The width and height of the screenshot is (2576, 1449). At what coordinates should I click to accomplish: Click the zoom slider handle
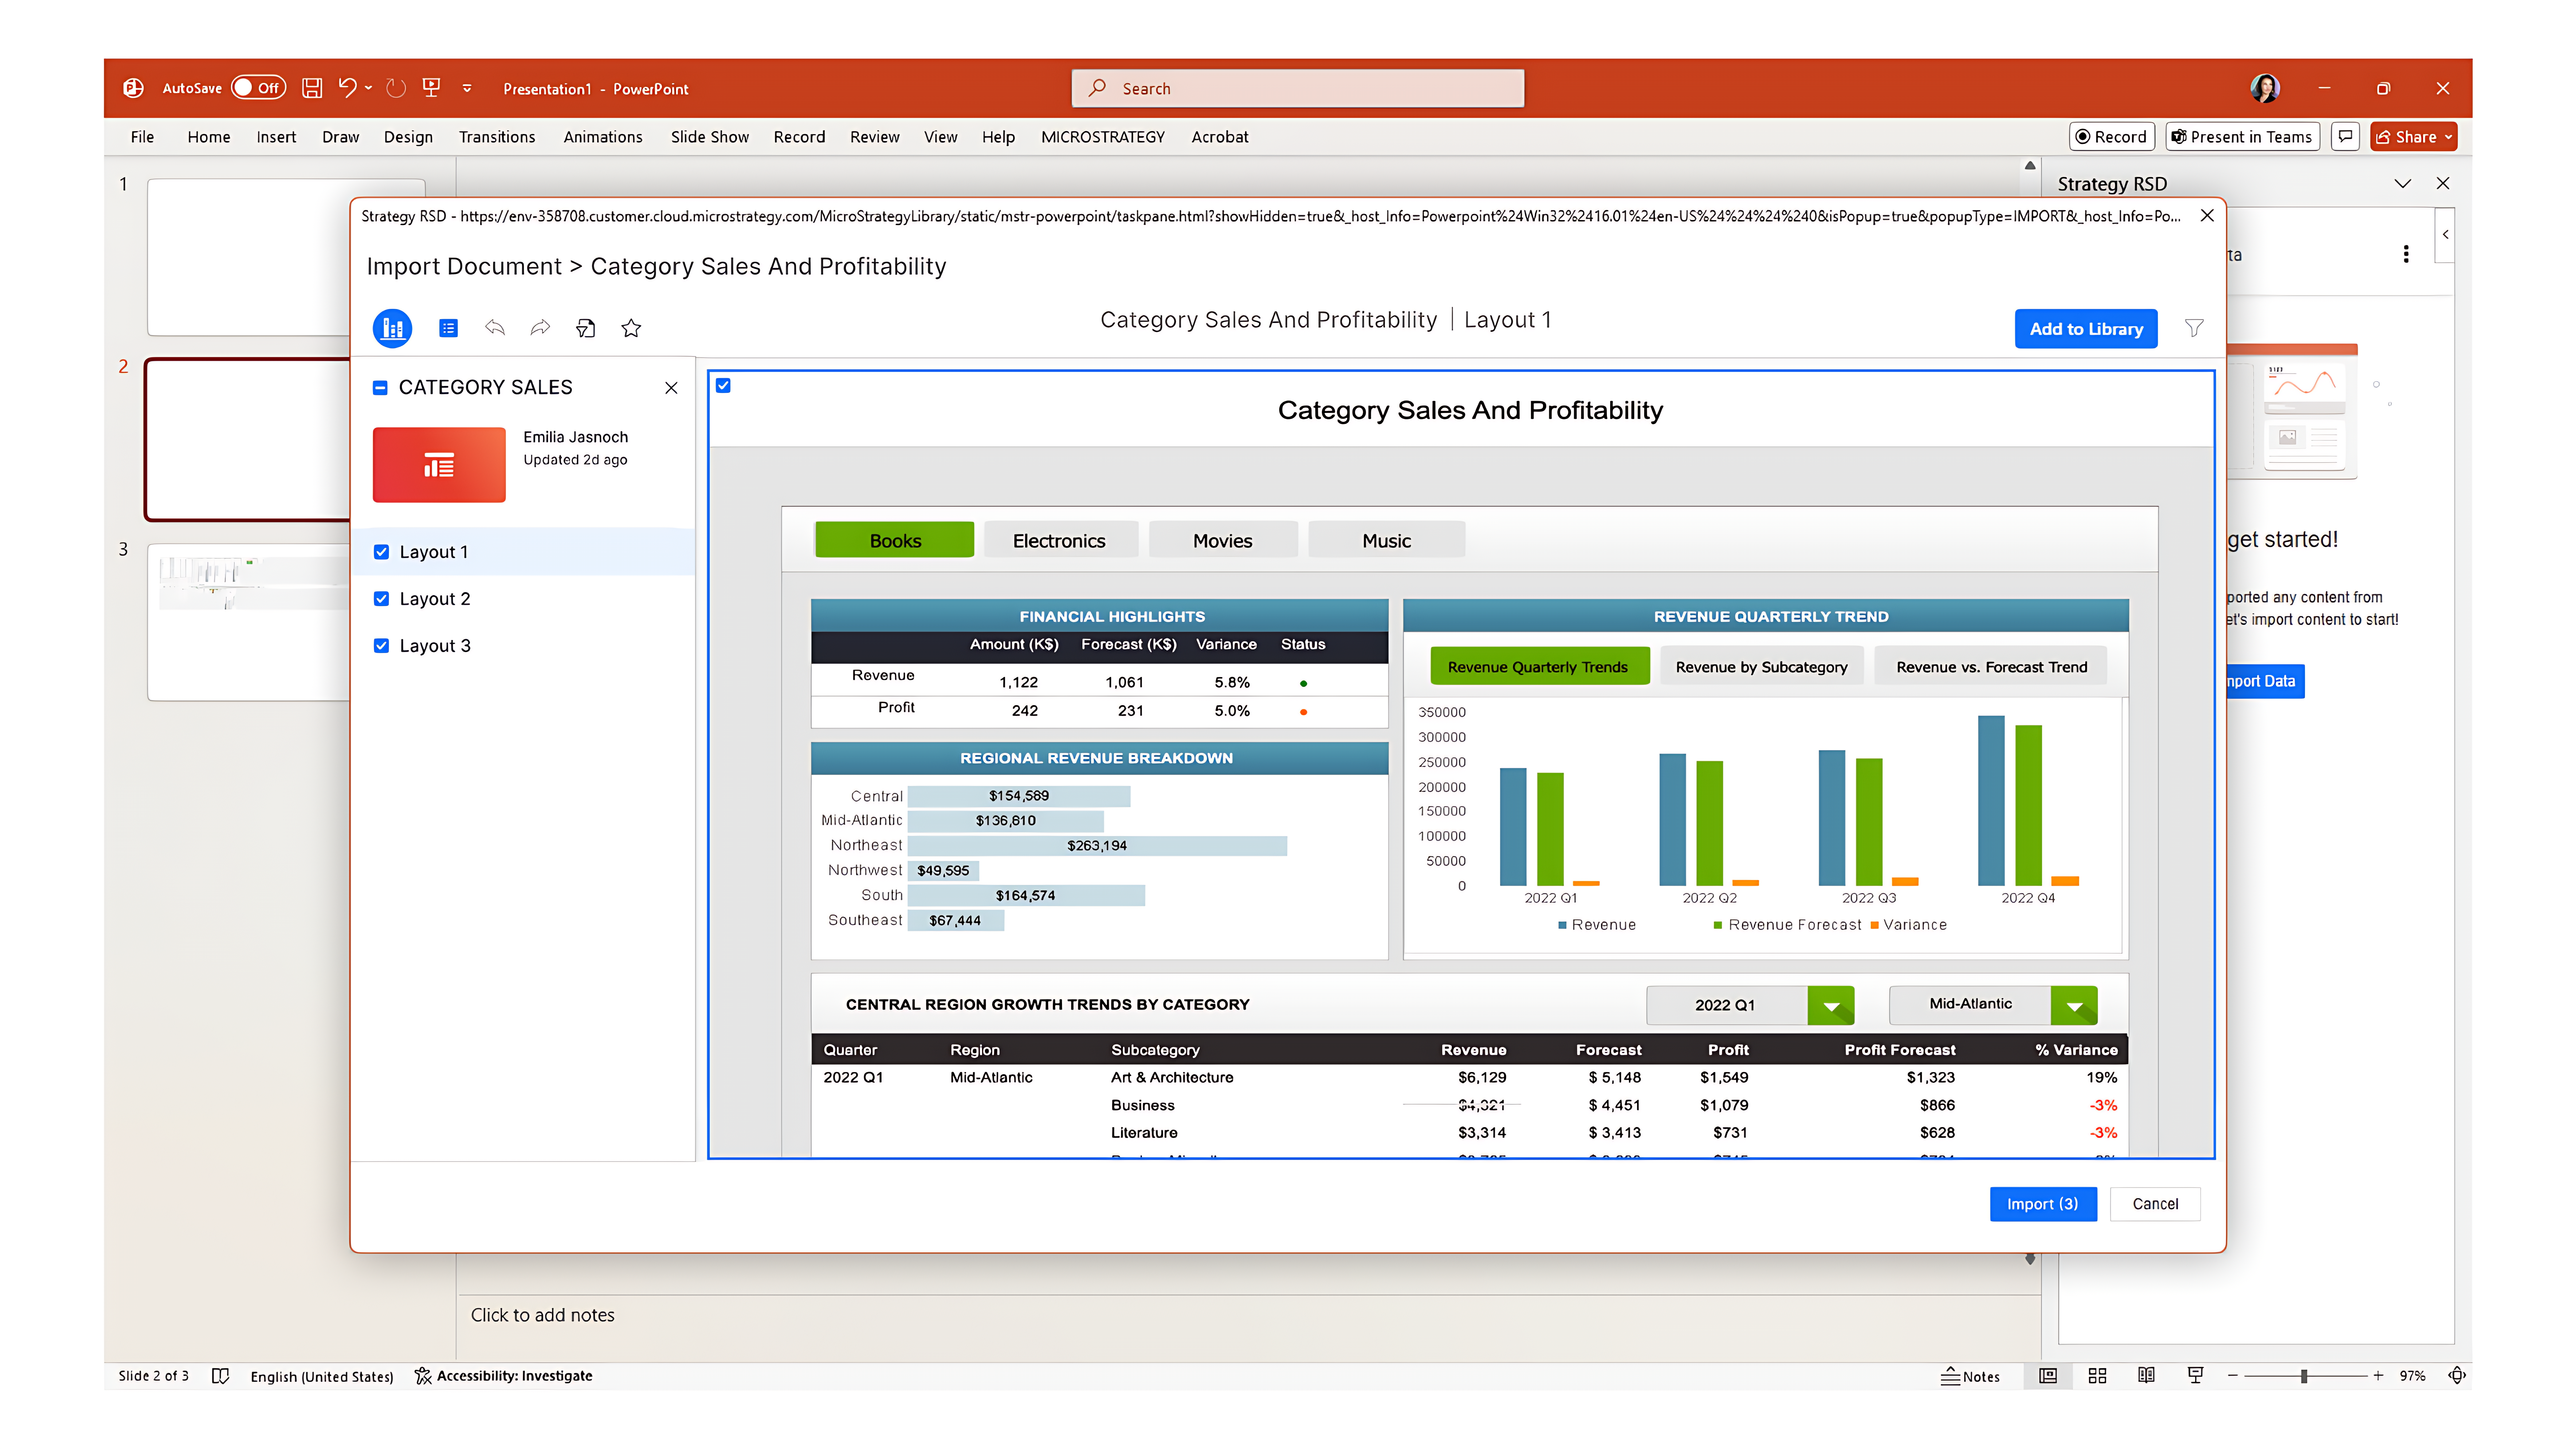(x=2304, y=1376)
